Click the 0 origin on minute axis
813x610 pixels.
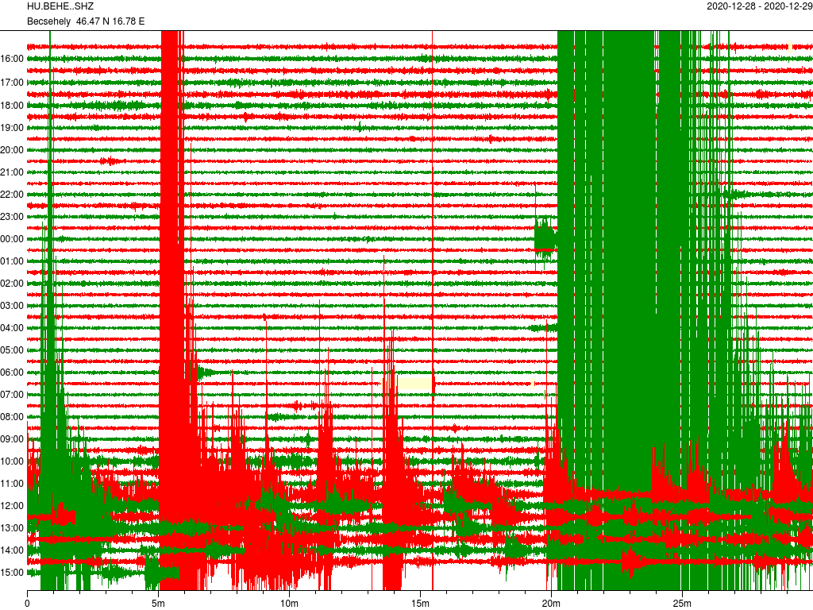(x=28, y=604)
